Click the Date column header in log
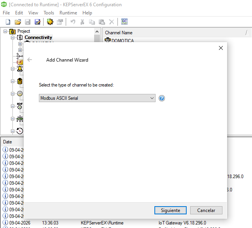Screen dimensions: 252x228 [x=12, y=142]
